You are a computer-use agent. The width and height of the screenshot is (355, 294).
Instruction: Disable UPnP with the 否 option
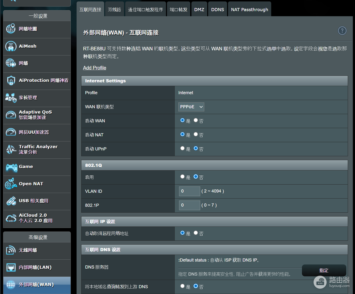196,148
